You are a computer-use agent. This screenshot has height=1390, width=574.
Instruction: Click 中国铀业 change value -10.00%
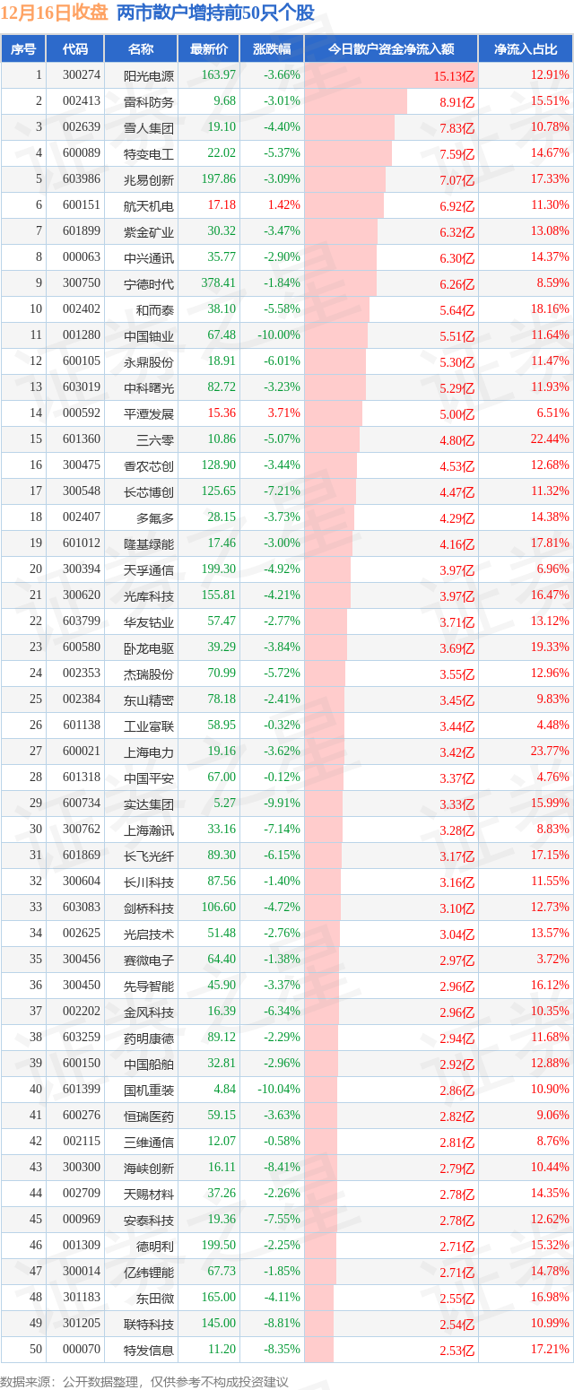coord(281,335)
